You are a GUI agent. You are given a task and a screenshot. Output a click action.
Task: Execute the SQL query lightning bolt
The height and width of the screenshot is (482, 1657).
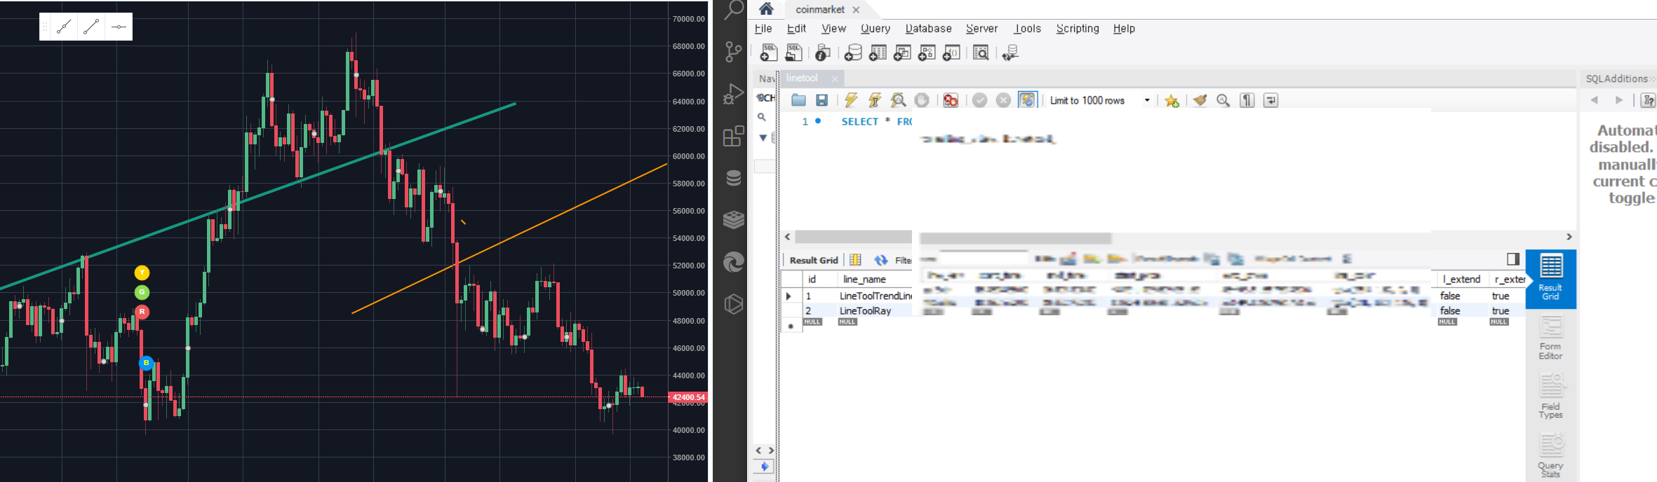pyautogui.click(x=851, y=100)
